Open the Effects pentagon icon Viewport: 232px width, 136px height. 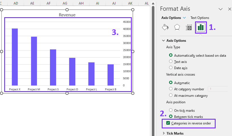click(177, 27)
